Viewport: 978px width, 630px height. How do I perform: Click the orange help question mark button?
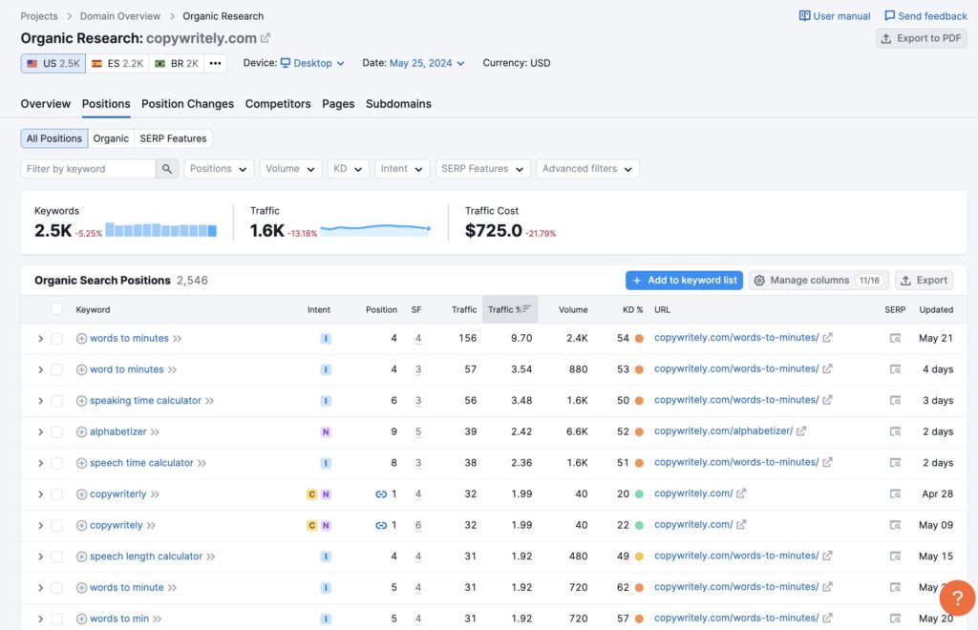(956, 598)
